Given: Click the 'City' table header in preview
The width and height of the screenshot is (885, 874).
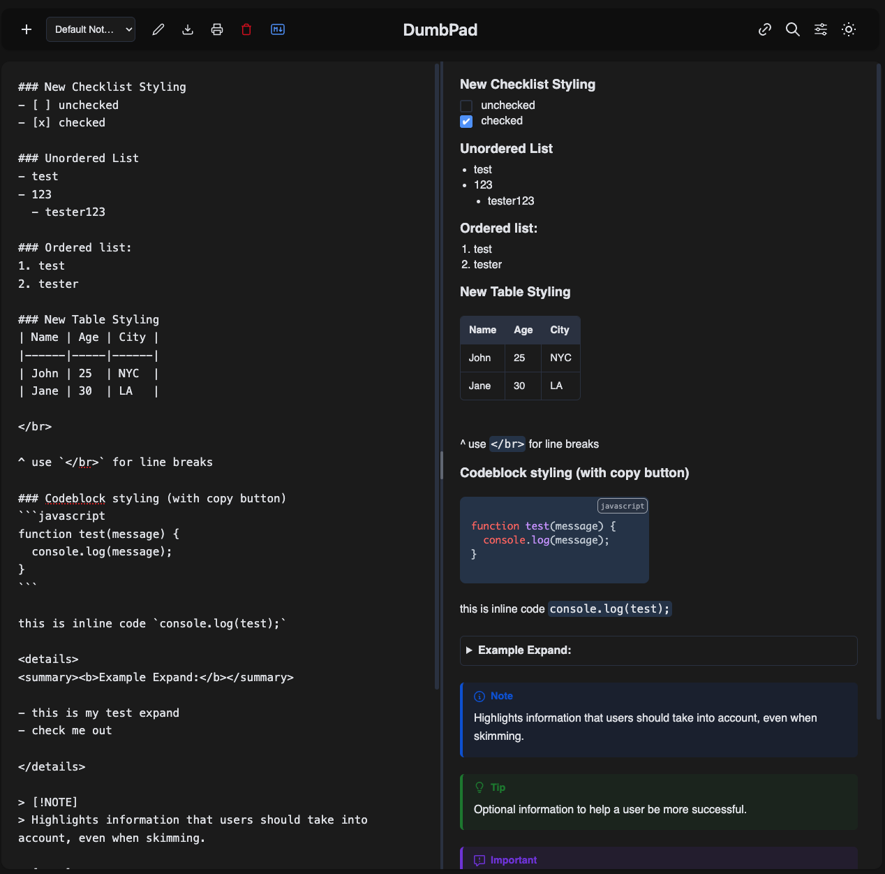Looking at the screenshot, I should coord(560,330).
